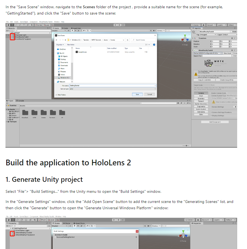This screenshot has height=249, width=247.
Task: Click Cancel button in Save Scene dialog
Action: [150, 95]
